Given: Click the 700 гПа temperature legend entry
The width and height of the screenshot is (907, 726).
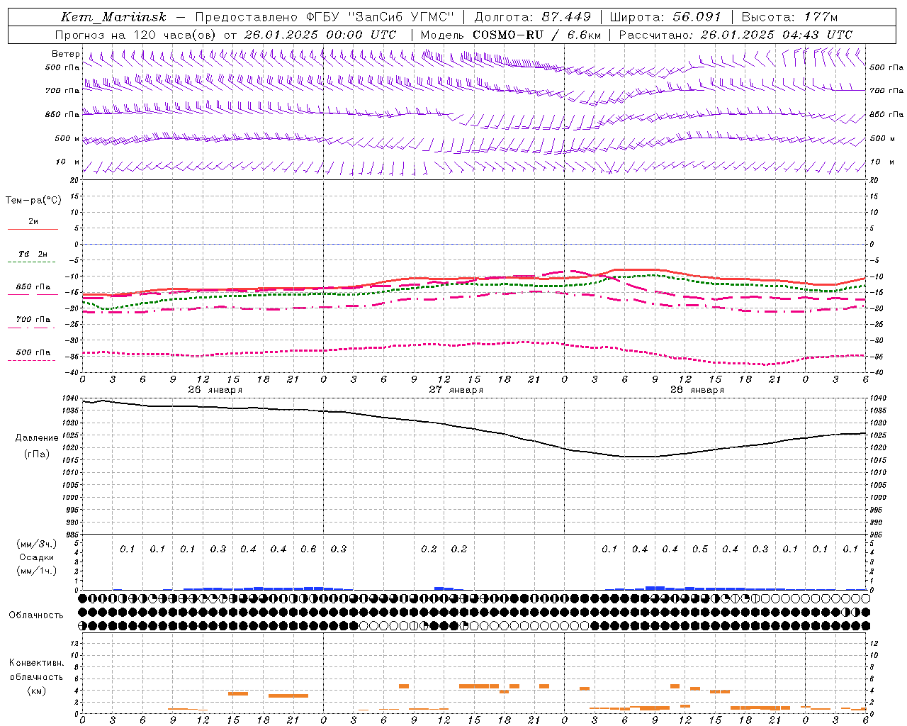Looking at the screenshot, I should tap(33, 320).
